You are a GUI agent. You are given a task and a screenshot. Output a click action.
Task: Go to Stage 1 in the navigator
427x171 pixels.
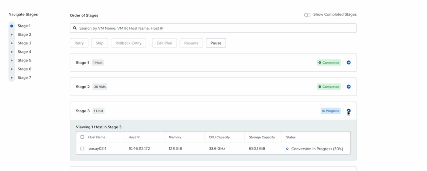(x=24, y=26)
